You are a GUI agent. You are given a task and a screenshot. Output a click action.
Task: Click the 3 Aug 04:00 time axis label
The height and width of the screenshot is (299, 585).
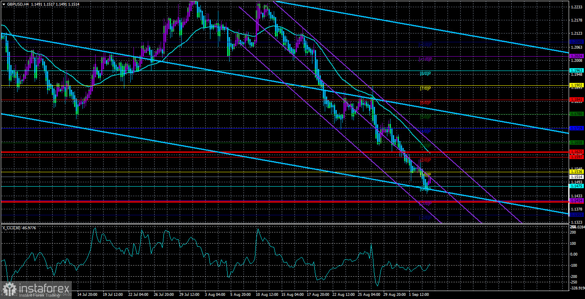[x=216, y=295]
